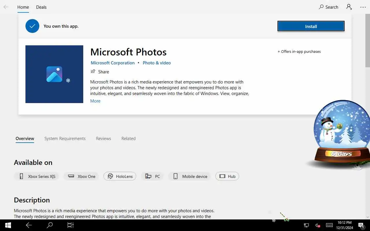Click the page vertical scrollbar thumb
The height and width of the screenshot is (231, 370).
tap(368, 40)
